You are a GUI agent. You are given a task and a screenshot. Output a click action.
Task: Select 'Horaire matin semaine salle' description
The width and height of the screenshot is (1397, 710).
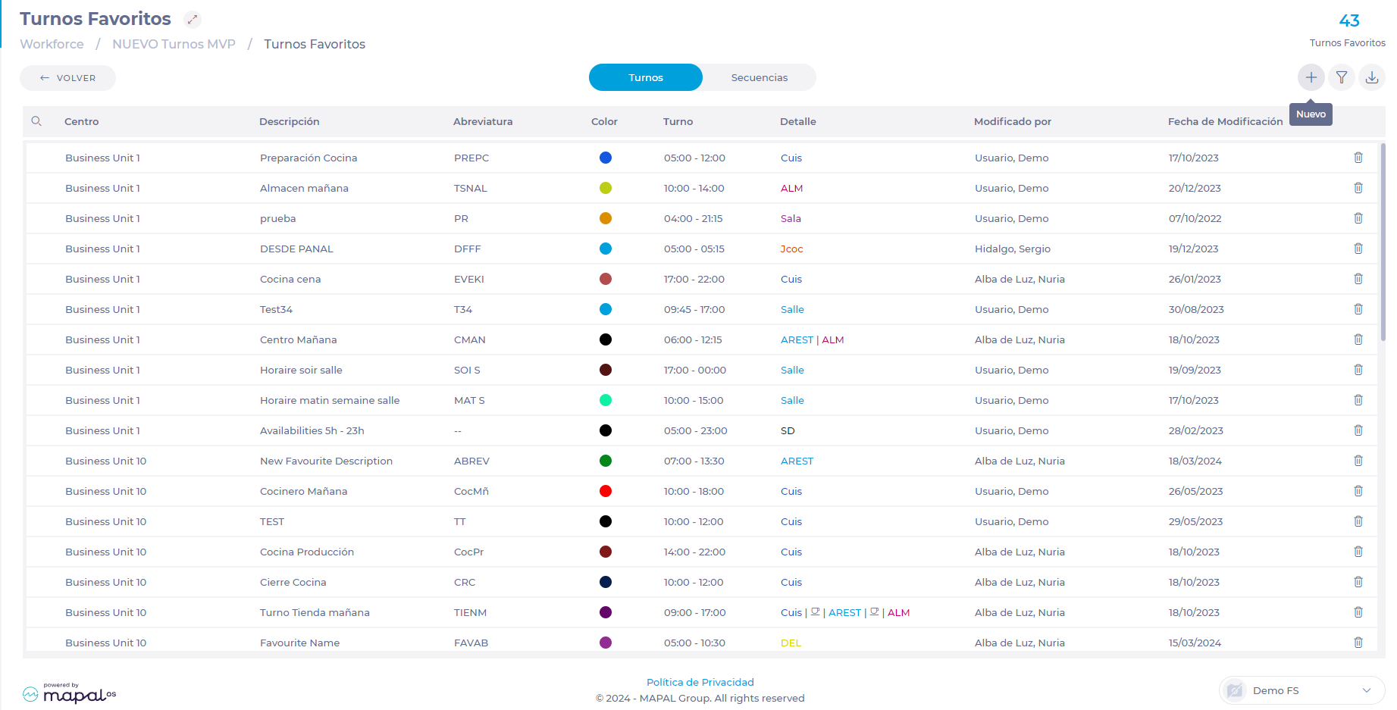(x=330, y=400)
